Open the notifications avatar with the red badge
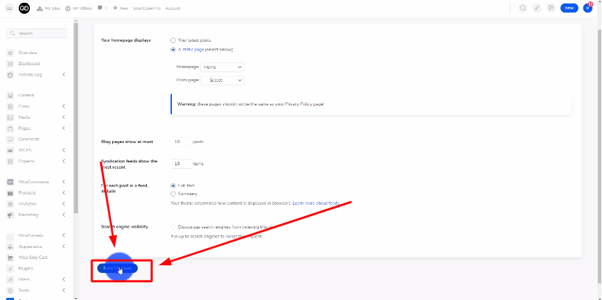Screen dimensions: 602x300 [x=587, y=8]
